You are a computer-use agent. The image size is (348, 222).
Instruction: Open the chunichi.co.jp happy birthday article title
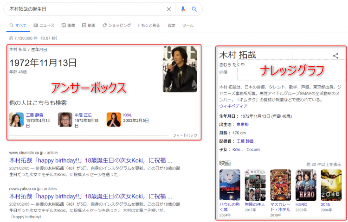pyautogui.click(x=90, y=160)
